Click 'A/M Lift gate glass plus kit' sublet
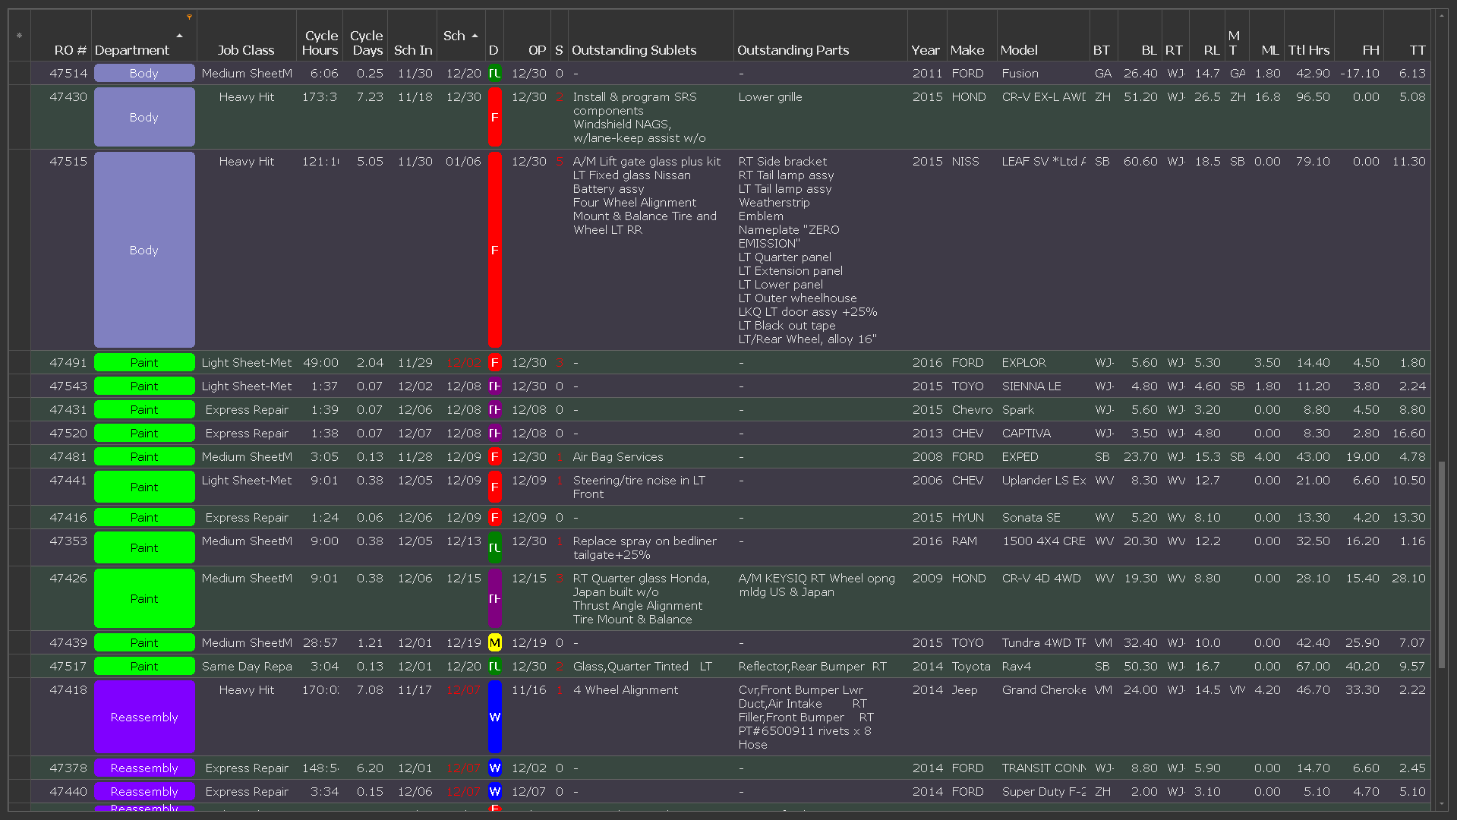Screen dimensions: 1457x820 [647, 162]
